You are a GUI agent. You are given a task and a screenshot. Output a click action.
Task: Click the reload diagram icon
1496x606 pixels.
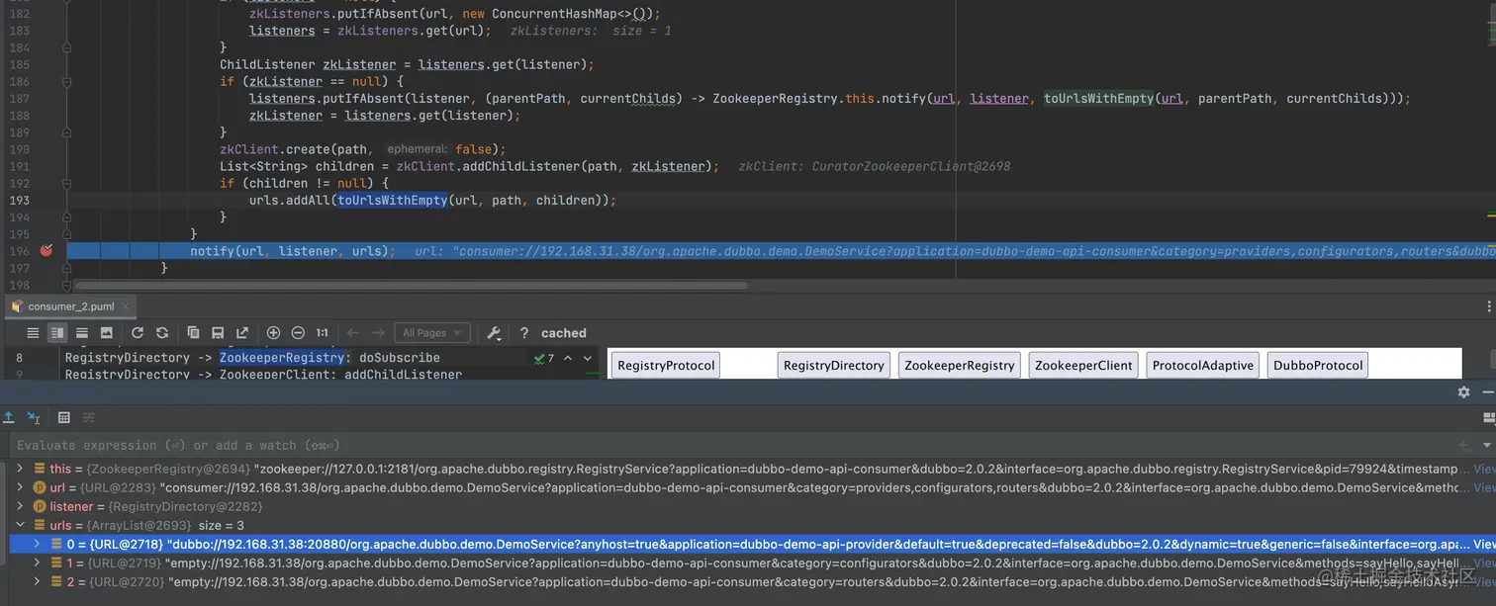138,333
